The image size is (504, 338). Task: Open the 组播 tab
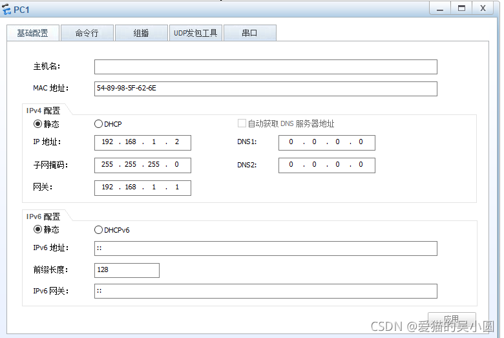tap(142, 33)
